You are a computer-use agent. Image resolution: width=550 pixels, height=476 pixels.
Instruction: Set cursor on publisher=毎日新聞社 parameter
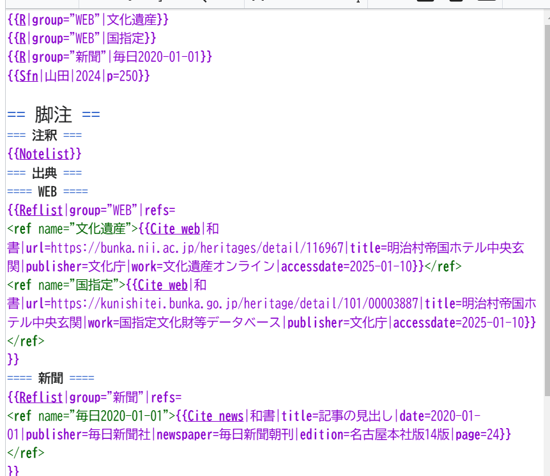tap(96, 435)
